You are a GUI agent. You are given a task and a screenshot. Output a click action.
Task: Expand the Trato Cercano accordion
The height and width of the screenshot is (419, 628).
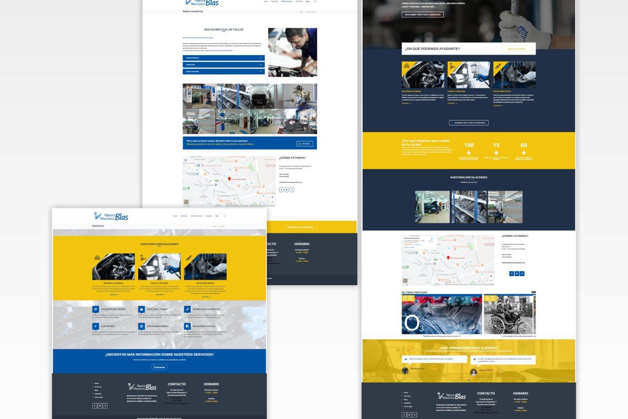tap(223, 72)
